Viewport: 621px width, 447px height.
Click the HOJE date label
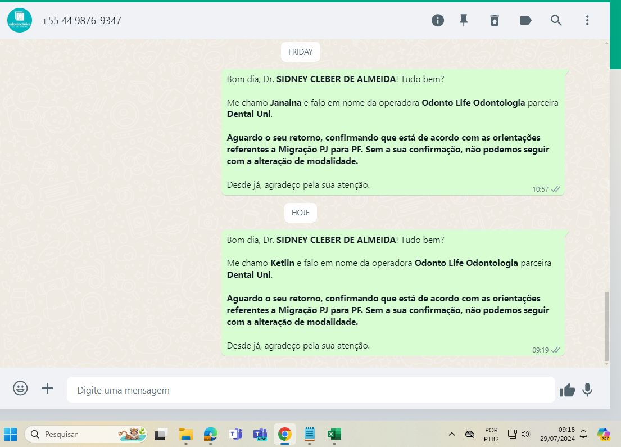[x=300, y=213]
